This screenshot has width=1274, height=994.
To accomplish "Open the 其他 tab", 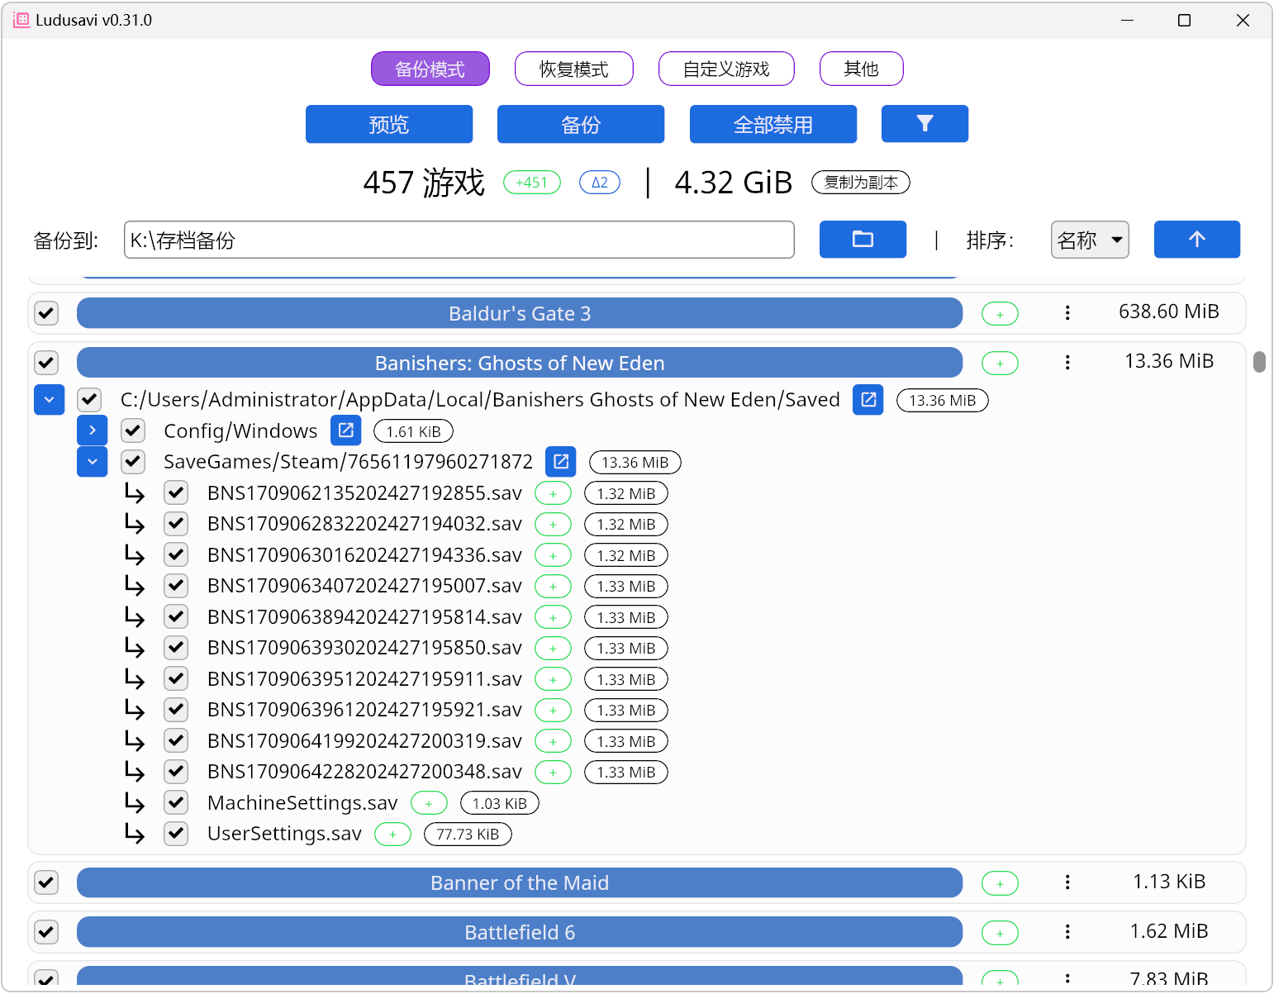I will point(862,69).
